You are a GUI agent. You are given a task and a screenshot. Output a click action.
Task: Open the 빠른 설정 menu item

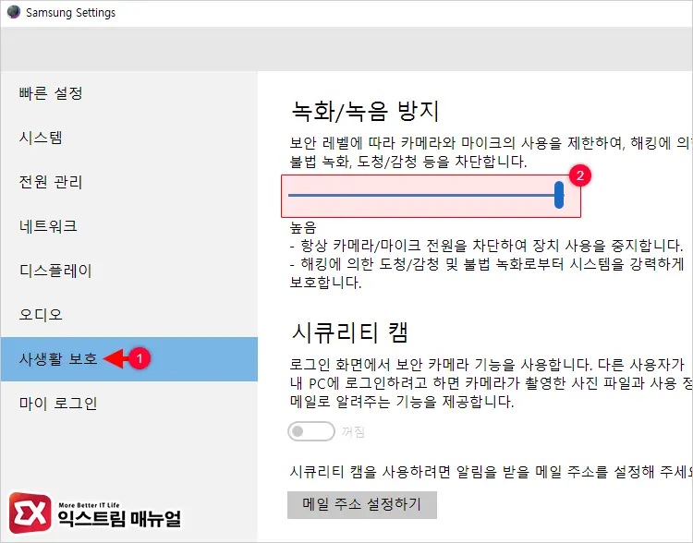[x=51, y=93]
